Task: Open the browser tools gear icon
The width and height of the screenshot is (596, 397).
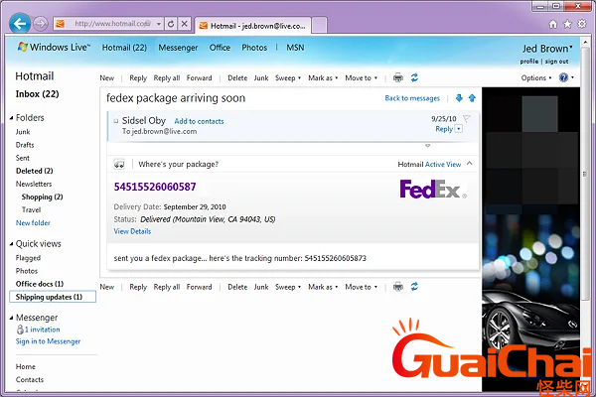Action: (582, 24)
